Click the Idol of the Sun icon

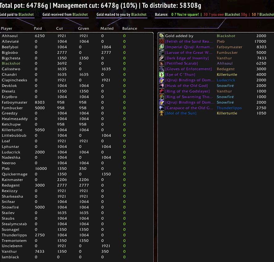click(x=162, y=113)
